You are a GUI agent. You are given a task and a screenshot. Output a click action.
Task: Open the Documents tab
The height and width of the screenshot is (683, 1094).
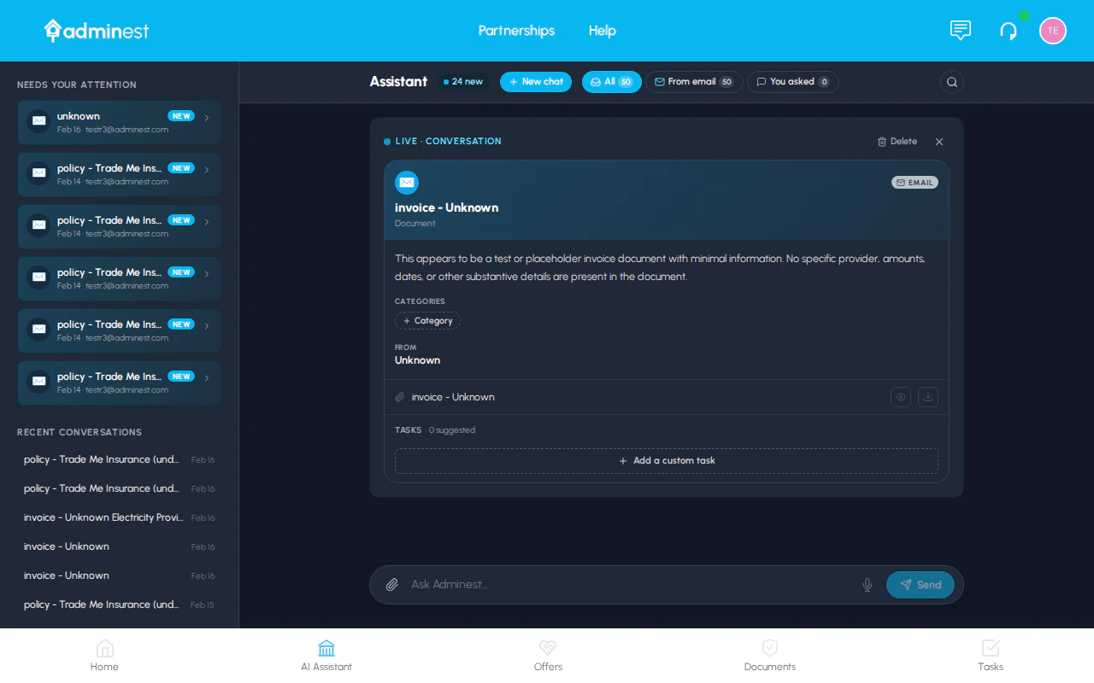pyautogui.click(x=770, y=656)
